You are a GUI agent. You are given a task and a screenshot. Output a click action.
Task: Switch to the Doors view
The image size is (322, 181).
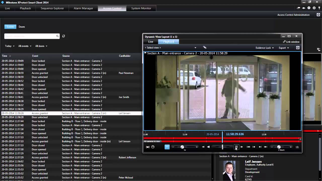point(22,27)
